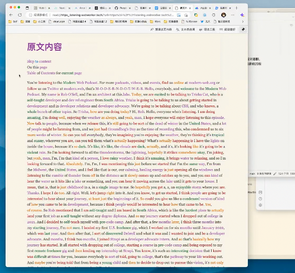Screen dimensions: 295x273
Task: Follow the Skip to content link
Action: click(x=39, y=62)
